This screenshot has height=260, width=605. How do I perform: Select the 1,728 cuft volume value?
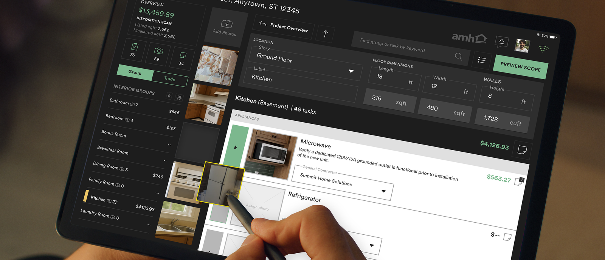pyautogui.click(x=503, y=121)
